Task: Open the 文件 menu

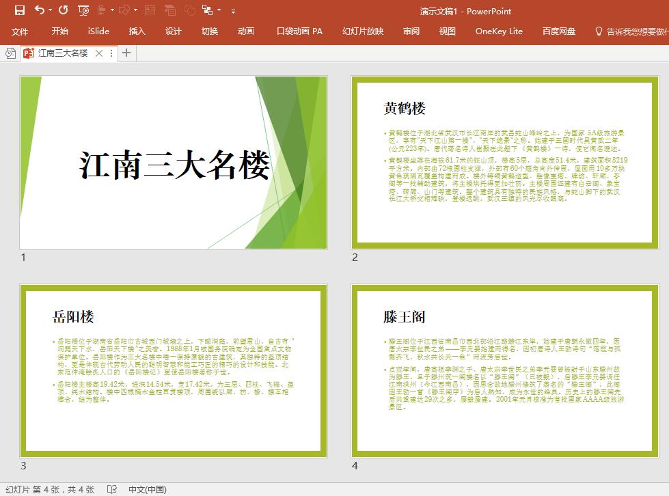Action: coord(21,31)
